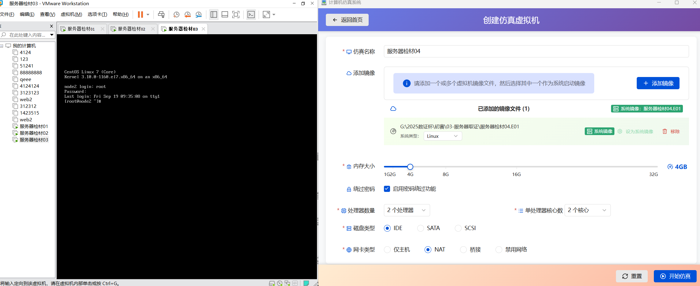Open the power options arrow beside pause
The width and height of the screenshot is (700, 286).
pos(148,14)
